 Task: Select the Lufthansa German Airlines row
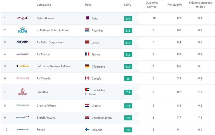108,66
